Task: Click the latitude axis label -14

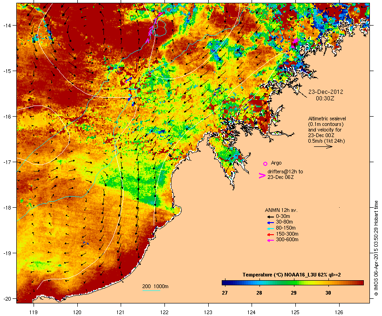Action: tap(7, 25)
